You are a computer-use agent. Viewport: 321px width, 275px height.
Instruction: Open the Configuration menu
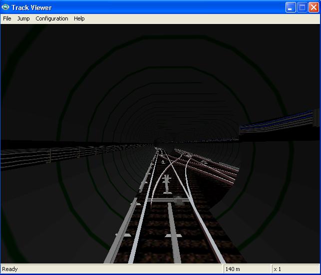pos(52,18)
